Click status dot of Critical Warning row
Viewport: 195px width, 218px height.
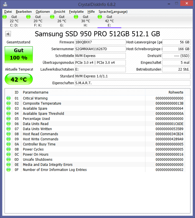(x=9, y=98)
